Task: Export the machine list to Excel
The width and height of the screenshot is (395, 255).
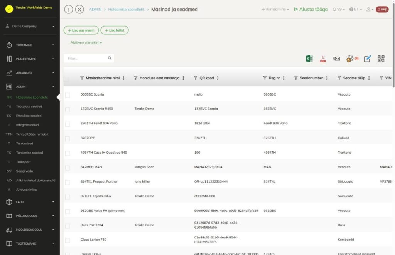Action: tap(309, 59)
